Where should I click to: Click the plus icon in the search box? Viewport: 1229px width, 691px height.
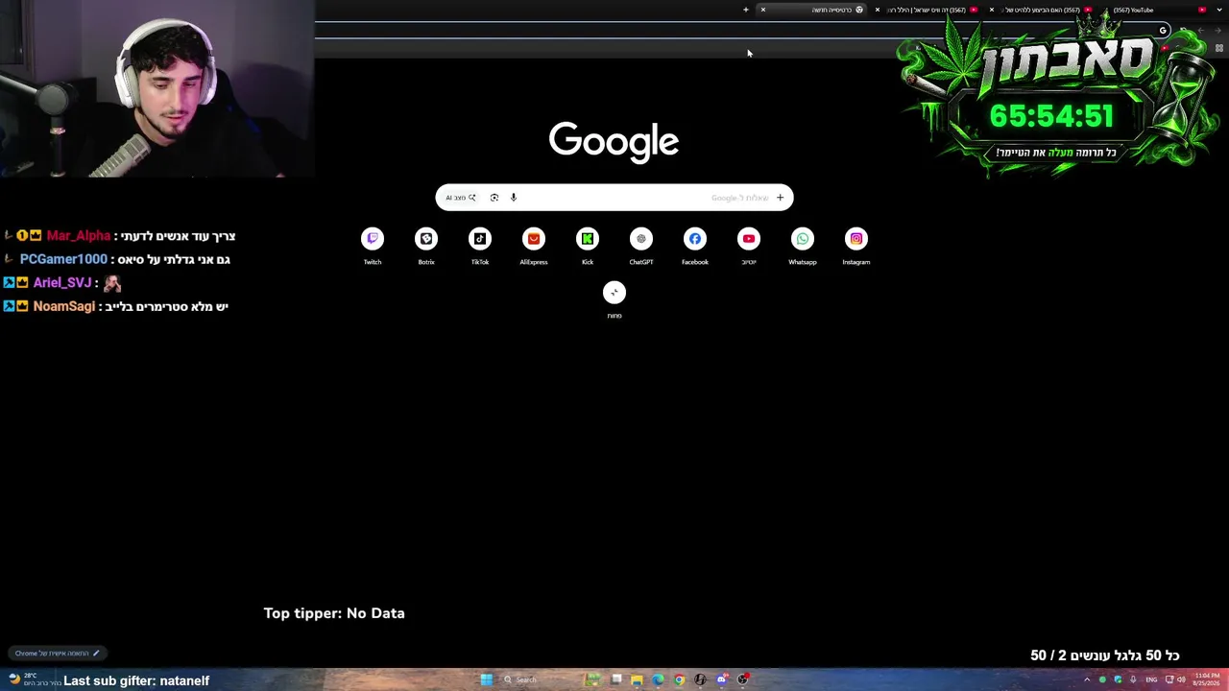tap(780, 198)
